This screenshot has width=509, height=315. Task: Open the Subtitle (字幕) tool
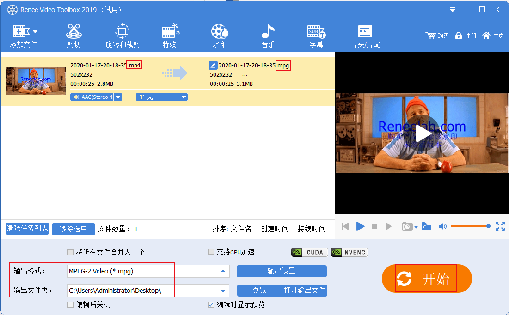[317, 36]
